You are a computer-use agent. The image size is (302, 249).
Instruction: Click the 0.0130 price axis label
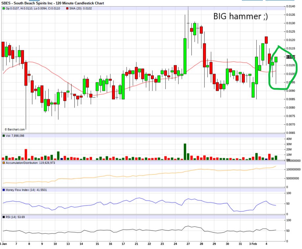pos(290,23)
